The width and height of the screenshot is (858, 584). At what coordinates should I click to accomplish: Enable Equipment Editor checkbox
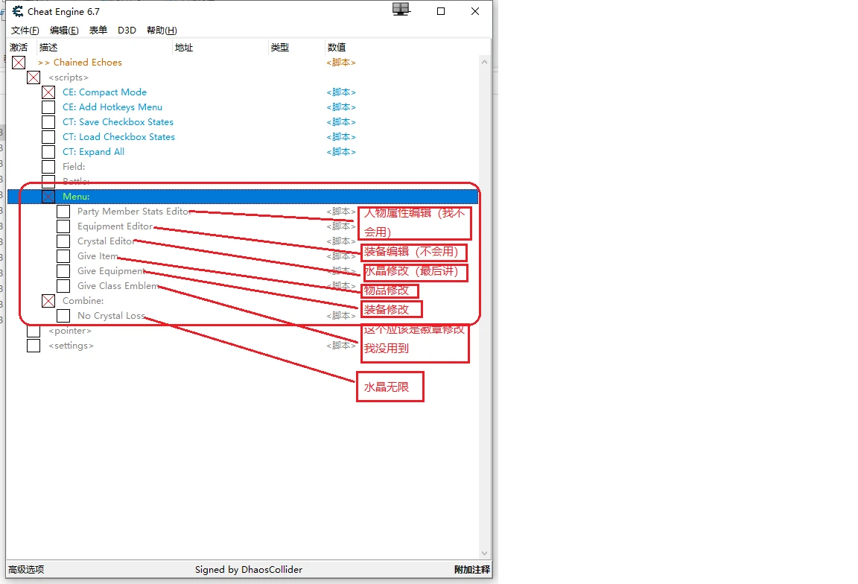63,226
